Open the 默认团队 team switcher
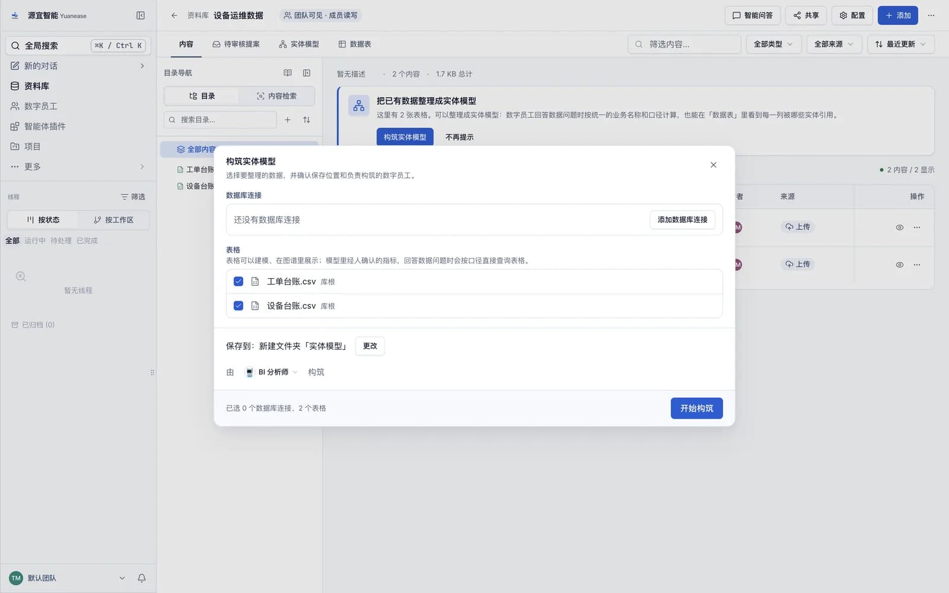The image size is (949, 593). point(67,578)
